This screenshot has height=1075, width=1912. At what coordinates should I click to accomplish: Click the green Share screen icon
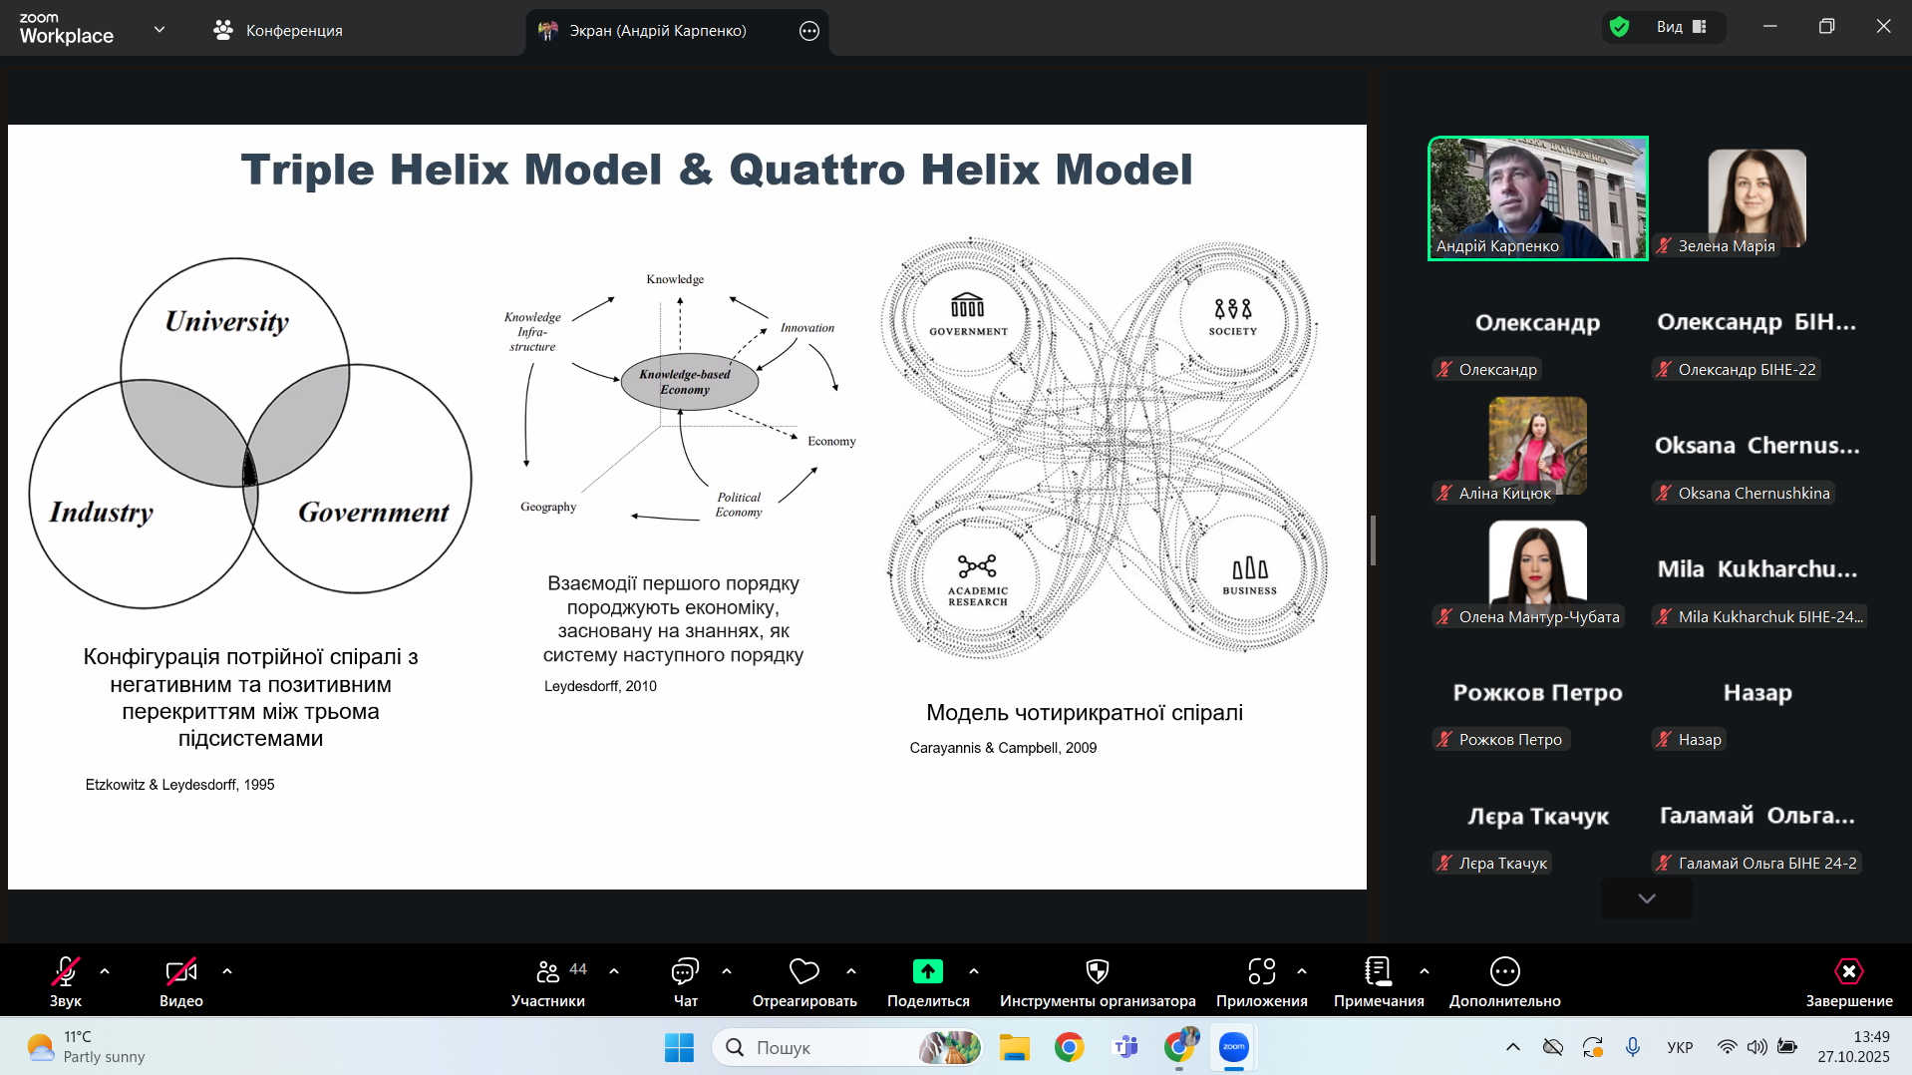(927, 971)
